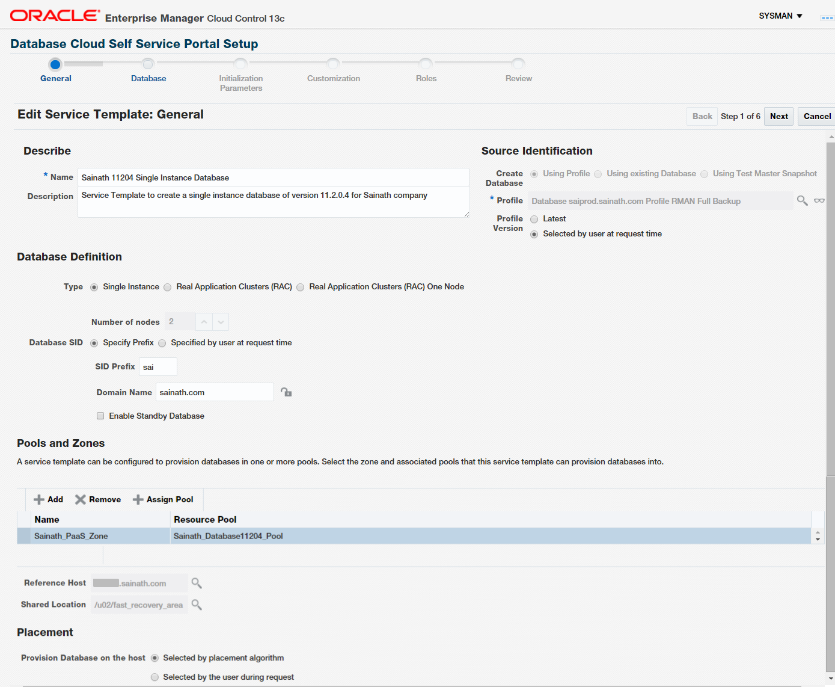Go to the Database wizard step
The width and height of the screenshot is (835, 687).
click(148, 78)
